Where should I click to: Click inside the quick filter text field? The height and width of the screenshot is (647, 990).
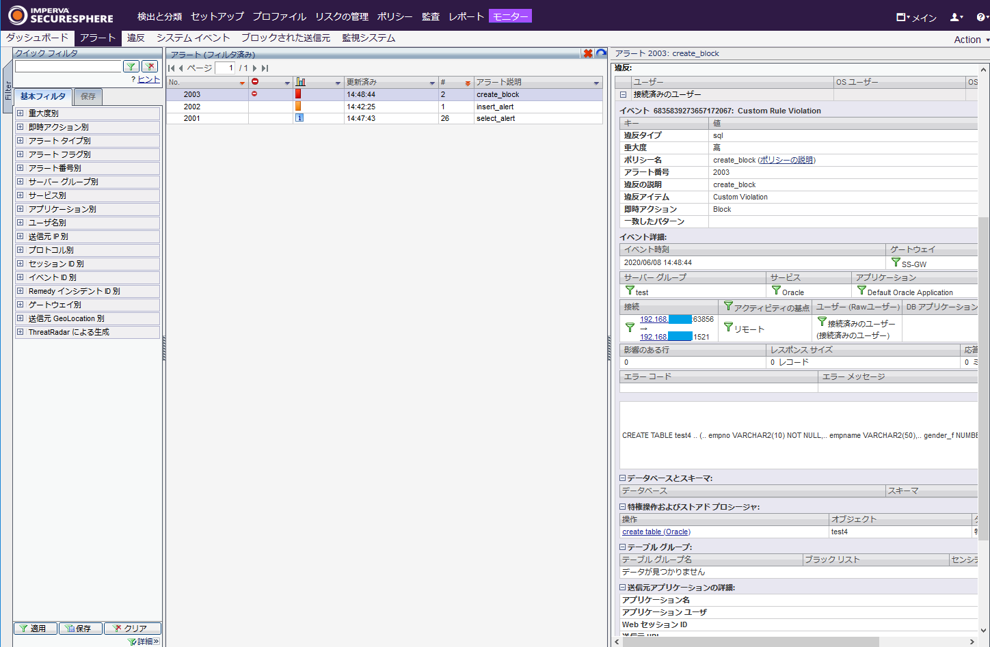click(68, 66)
